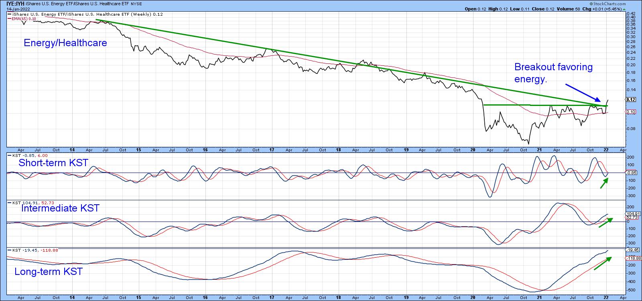Click the Short-term KST panel label

[x=53, y=163]
